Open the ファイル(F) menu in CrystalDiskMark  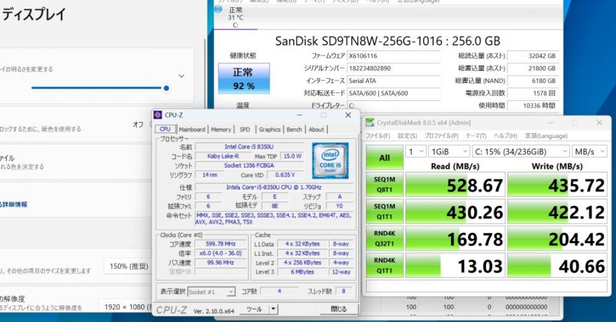[x=378, y=136]
